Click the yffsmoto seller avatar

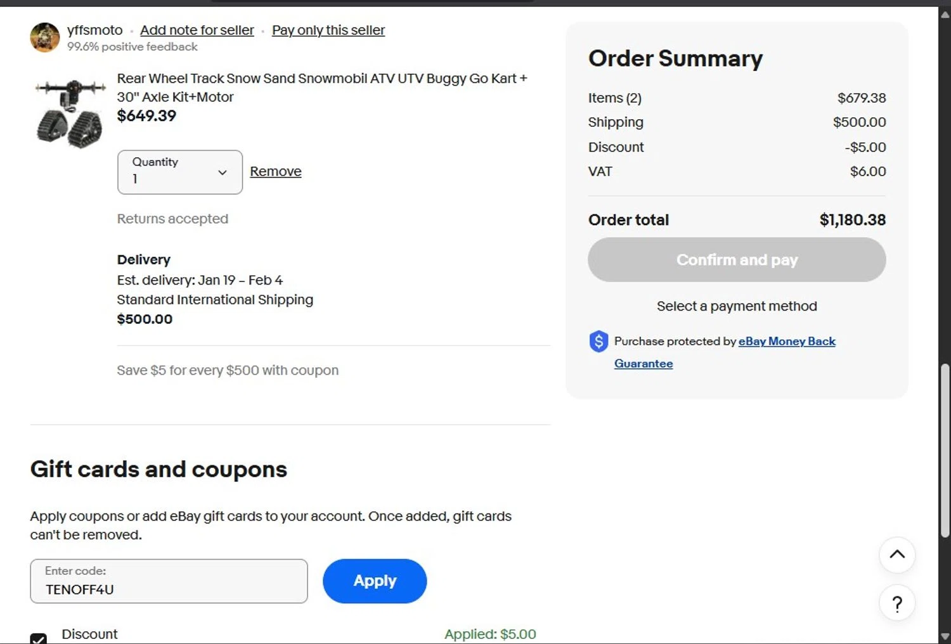(44, 37)
